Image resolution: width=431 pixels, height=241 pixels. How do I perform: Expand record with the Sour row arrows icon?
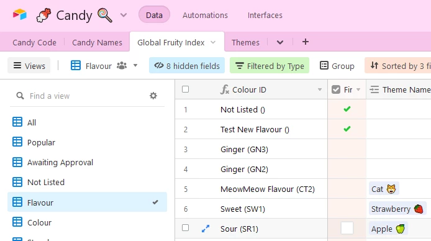coord(206,229)
